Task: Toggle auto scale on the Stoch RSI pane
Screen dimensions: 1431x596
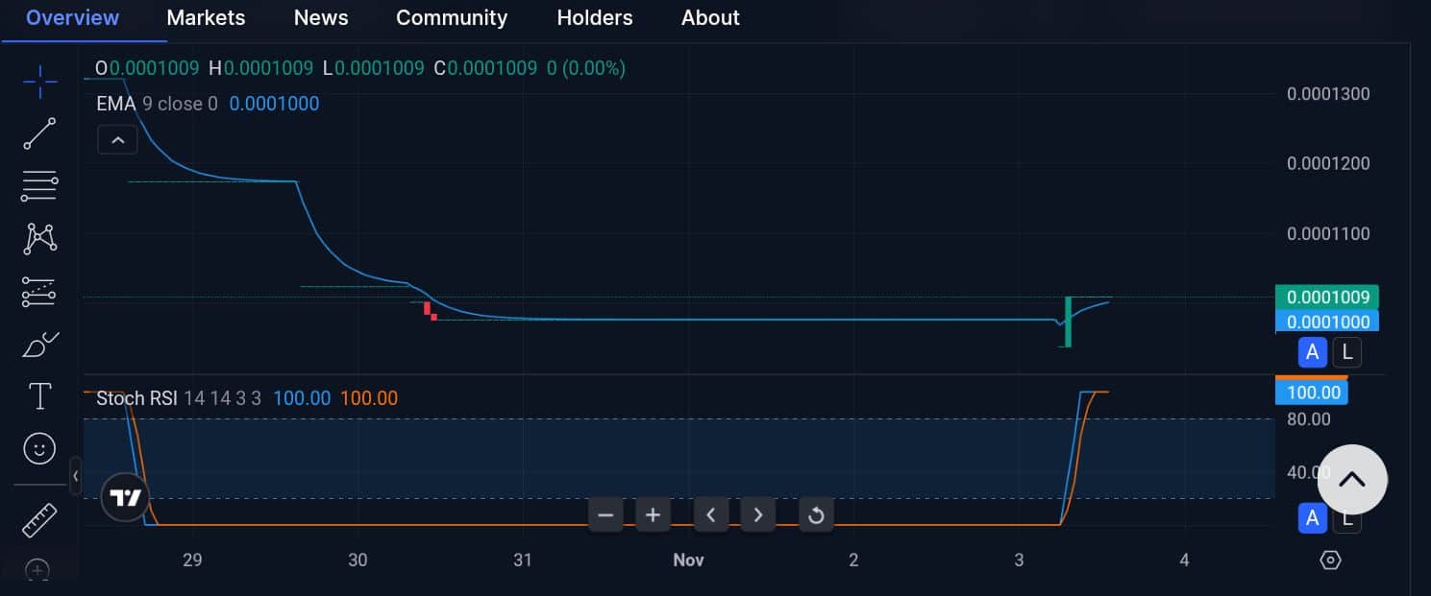Action: pos(1312,518)
